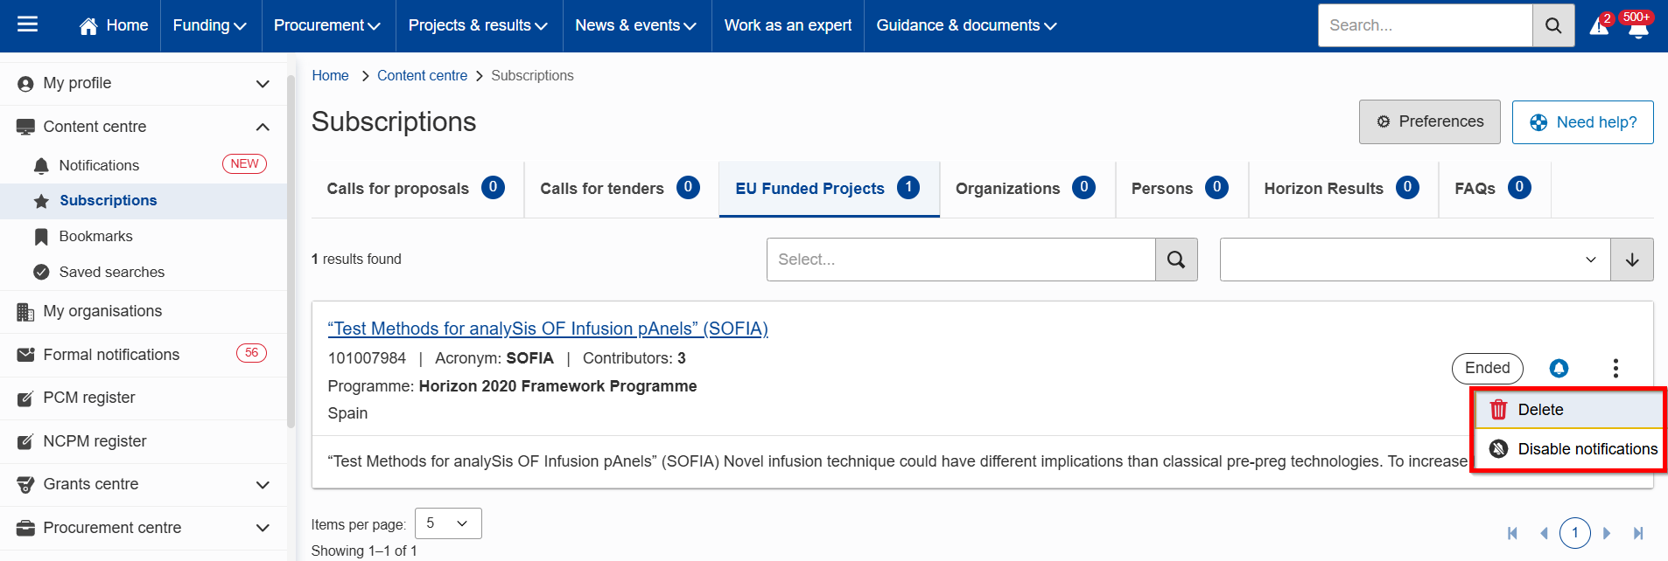Click the Ended status badge
The height and width of the screenshot is (561, 1668).
tap(1488, 369)
